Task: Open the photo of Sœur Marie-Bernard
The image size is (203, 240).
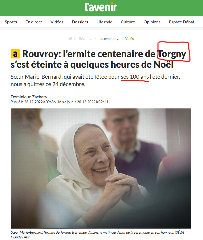Action: [101, 169]
